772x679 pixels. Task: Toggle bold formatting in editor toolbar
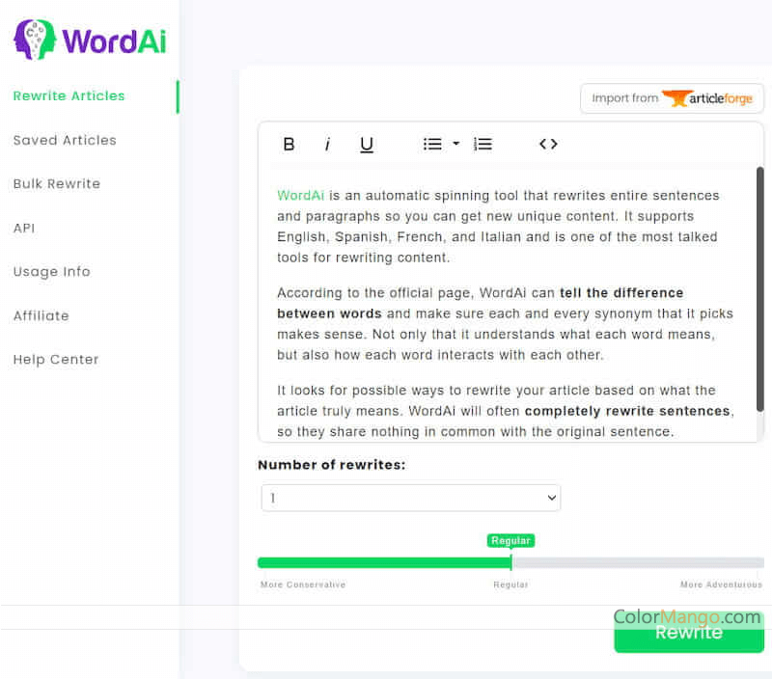click(289, 145)
